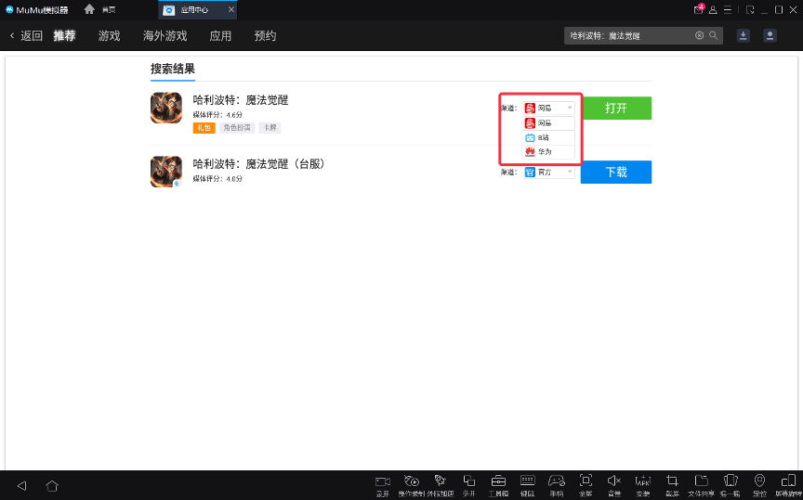Image resolution: width=803 pixels, height=500 pixels.
Task: Select B站 from the channel list
Action: click(548, 137)
